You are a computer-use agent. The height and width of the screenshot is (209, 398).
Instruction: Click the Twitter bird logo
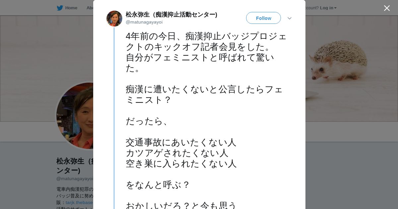pos(60,8)
